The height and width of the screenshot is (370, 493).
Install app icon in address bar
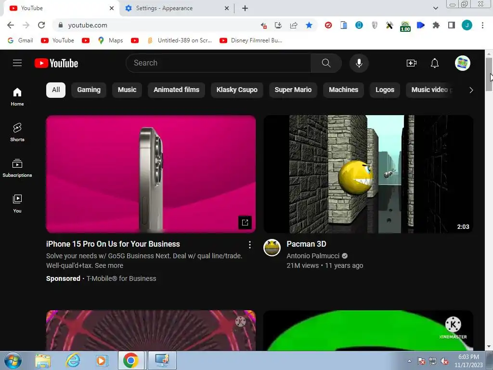click(x=278, y=25)
